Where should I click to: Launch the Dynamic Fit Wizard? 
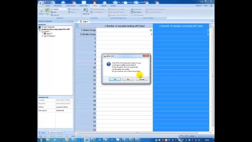117,12
